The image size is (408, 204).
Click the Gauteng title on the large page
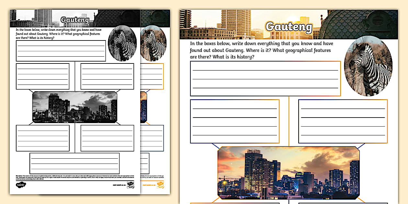click(x=289, y=27)
